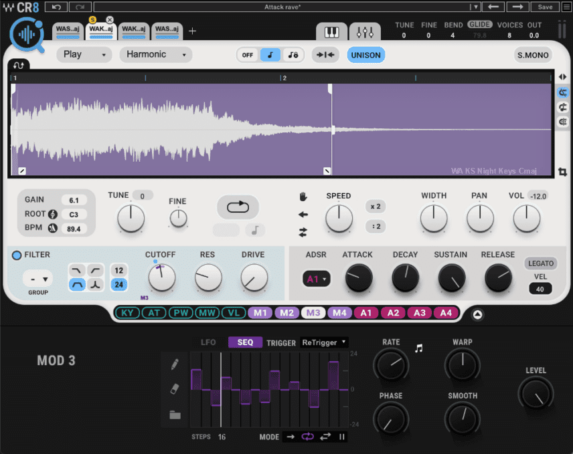Open the filter GROUP dropdown
Viewport: 573px width, 454px height.
tap(38, 279)
